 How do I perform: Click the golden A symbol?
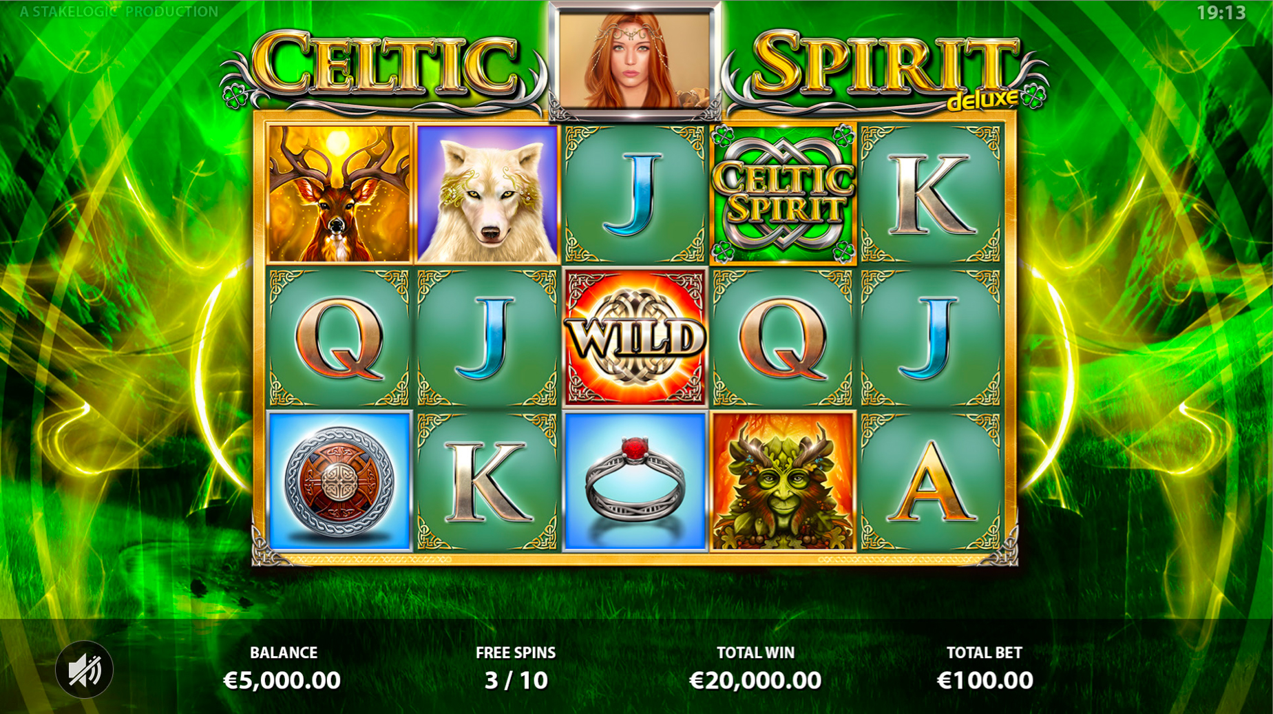(x=931, y=481)
